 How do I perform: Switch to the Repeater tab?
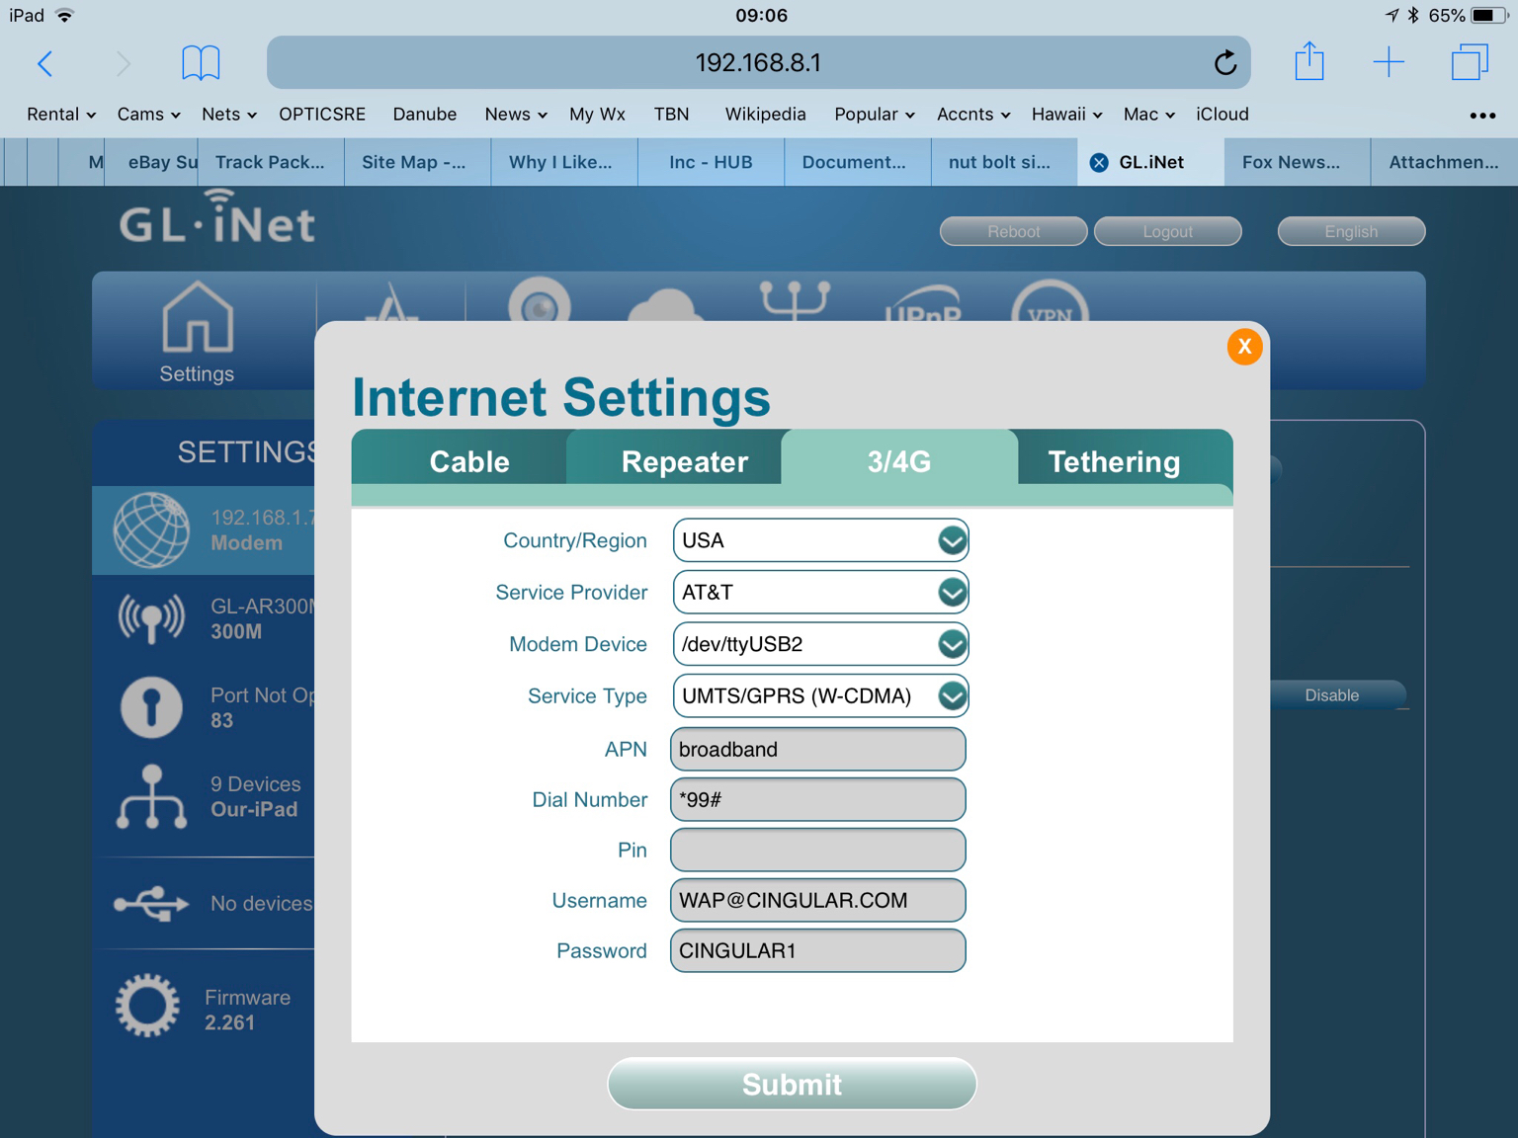pyautogui.click(x=684, y=461)
